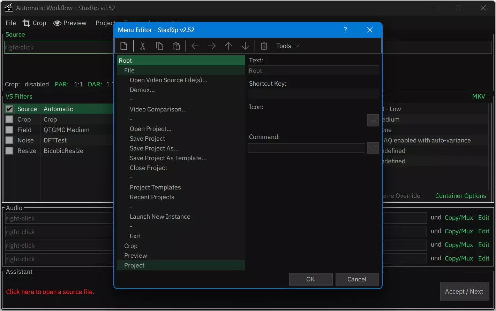Viewport: 496px width, 311px height.
Task: Expand the Command dropdown arrow
Action: (x=373, y=148)
